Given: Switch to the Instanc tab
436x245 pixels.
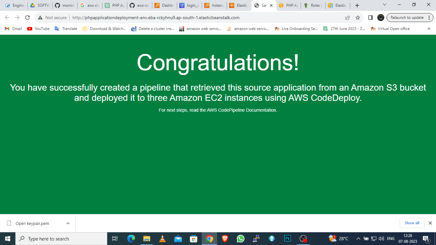Looking at the screenshot, I should [x=214, y=5].
